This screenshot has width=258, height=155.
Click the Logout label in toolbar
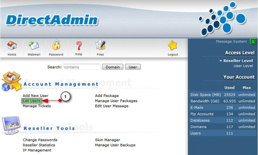(173, 55)
